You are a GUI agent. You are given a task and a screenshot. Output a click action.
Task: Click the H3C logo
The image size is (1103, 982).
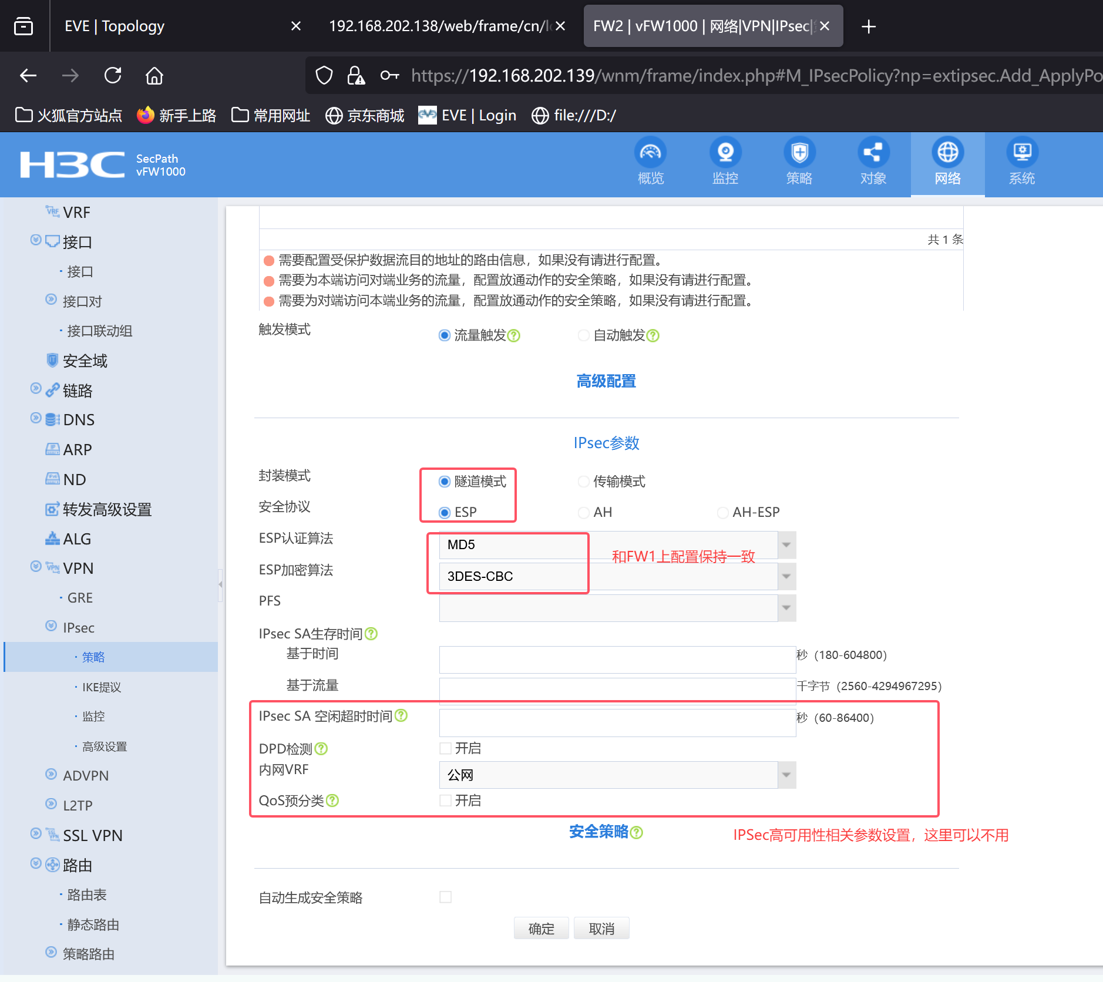point(72,164)
